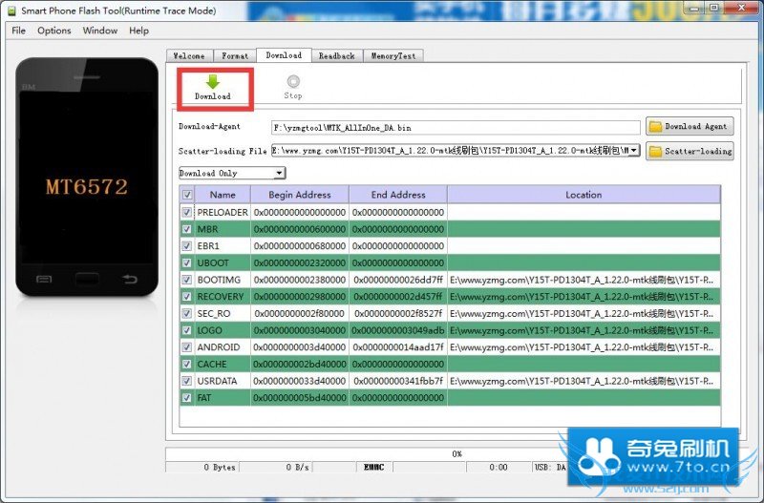Toggle the select-all checkbox in table header

click(187, 195)
